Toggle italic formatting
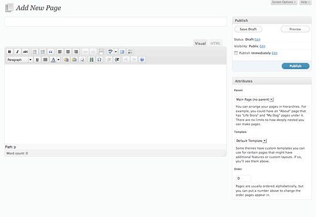 17,52
